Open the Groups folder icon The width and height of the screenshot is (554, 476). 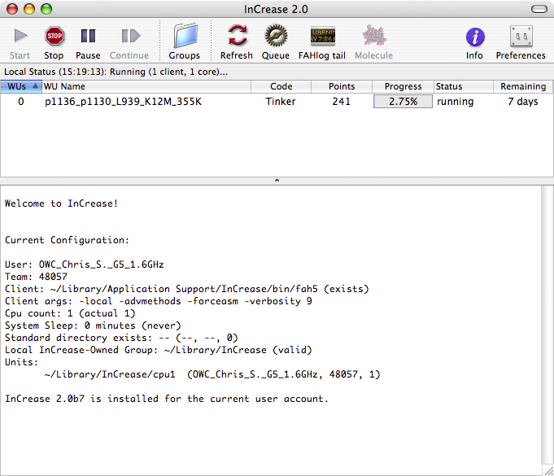tap(185, 37)
